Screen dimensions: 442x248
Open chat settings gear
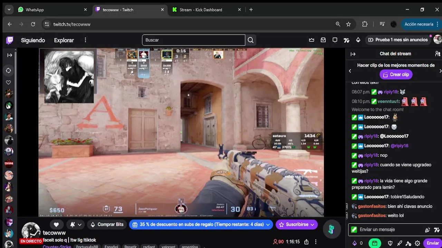(417, 243)
